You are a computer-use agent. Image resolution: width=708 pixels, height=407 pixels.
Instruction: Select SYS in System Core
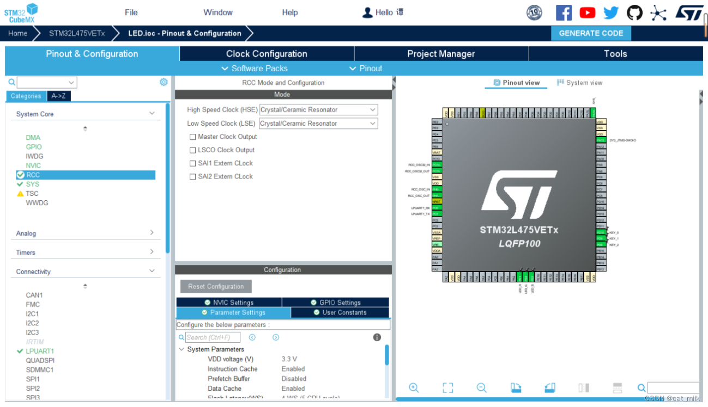(33, 184)
